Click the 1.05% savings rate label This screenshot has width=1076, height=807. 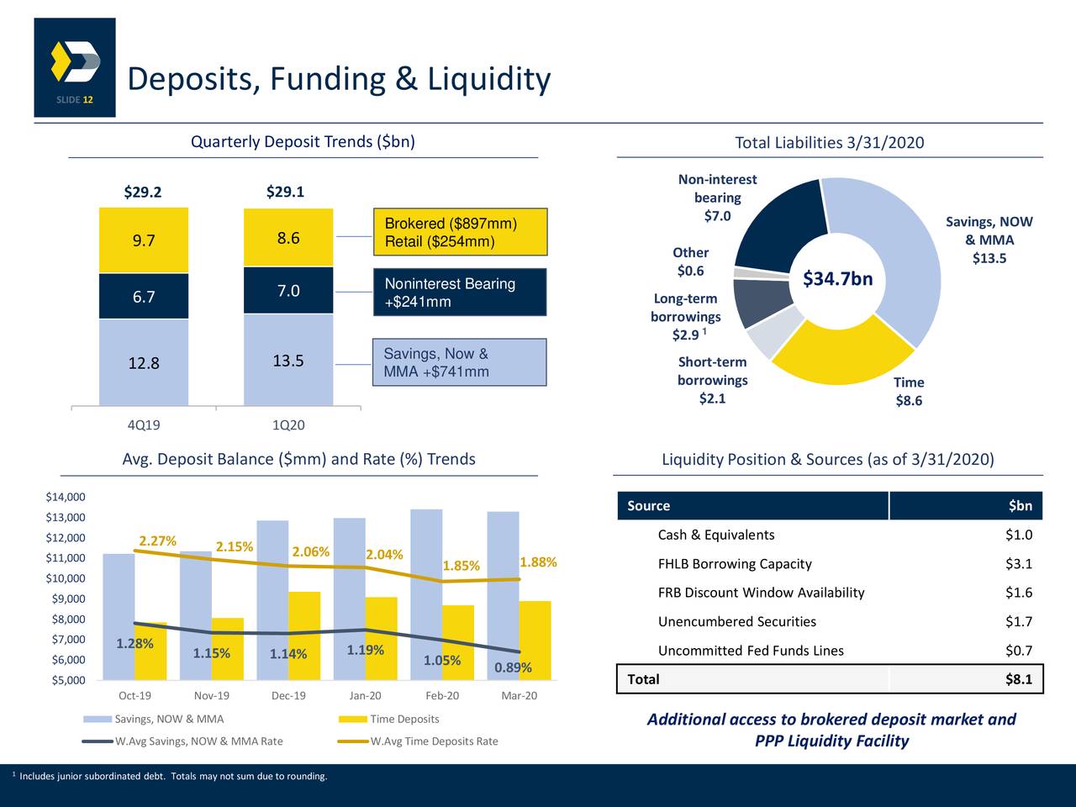pos(442,660)
